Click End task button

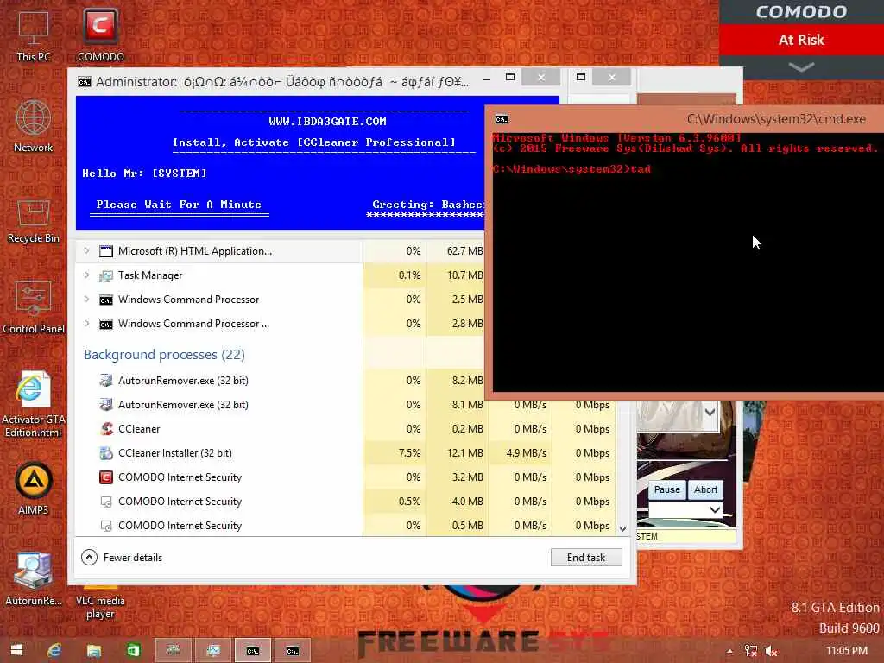[x=586, y=558]
